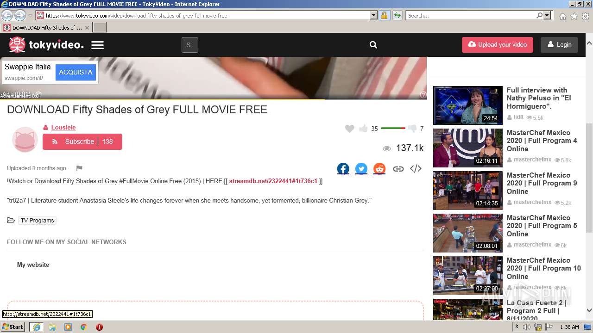The width and height of the screenshot is (593, 333).
Task: Click the TokyVideo logo
Action: (46, 45)
